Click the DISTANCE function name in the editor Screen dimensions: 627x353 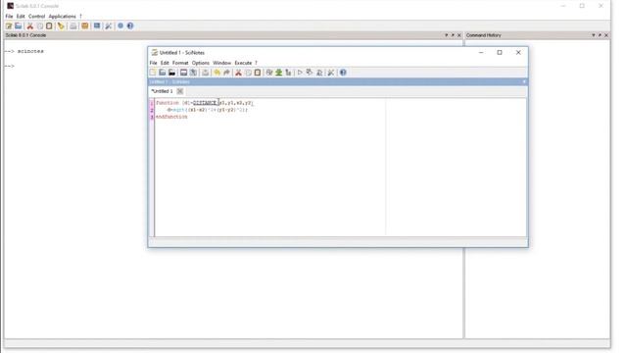coord(205,103)
